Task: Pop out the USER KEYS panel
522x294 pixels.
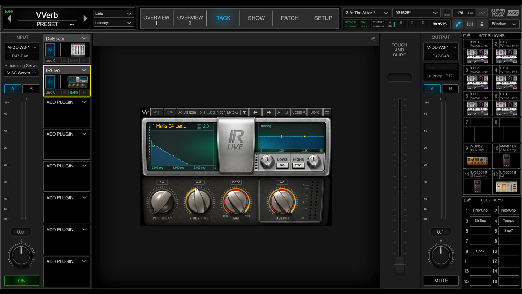Action: (467, 200)
